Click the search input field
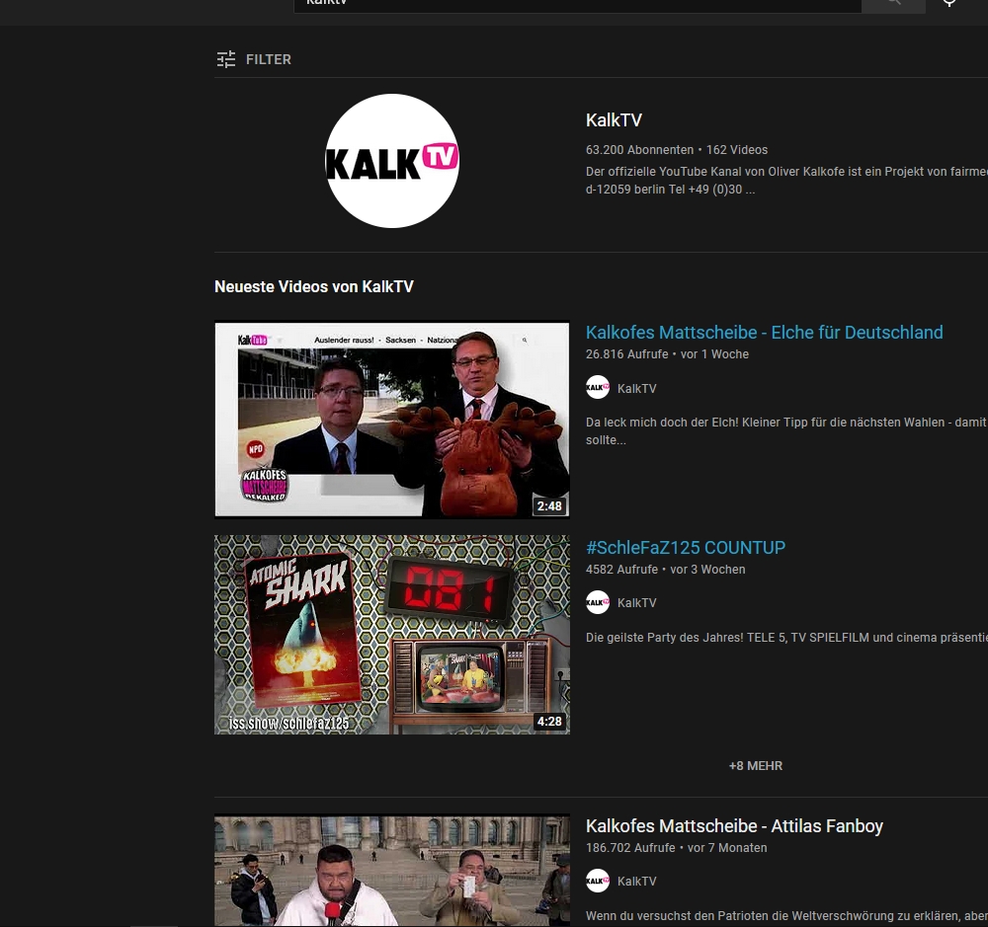The image size is (988, 927). (x=578, y=4)
